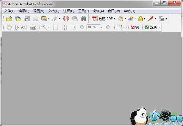Click the Send for Review icon
The width and height of the screenshot is (183, 126).
(130, 19)
